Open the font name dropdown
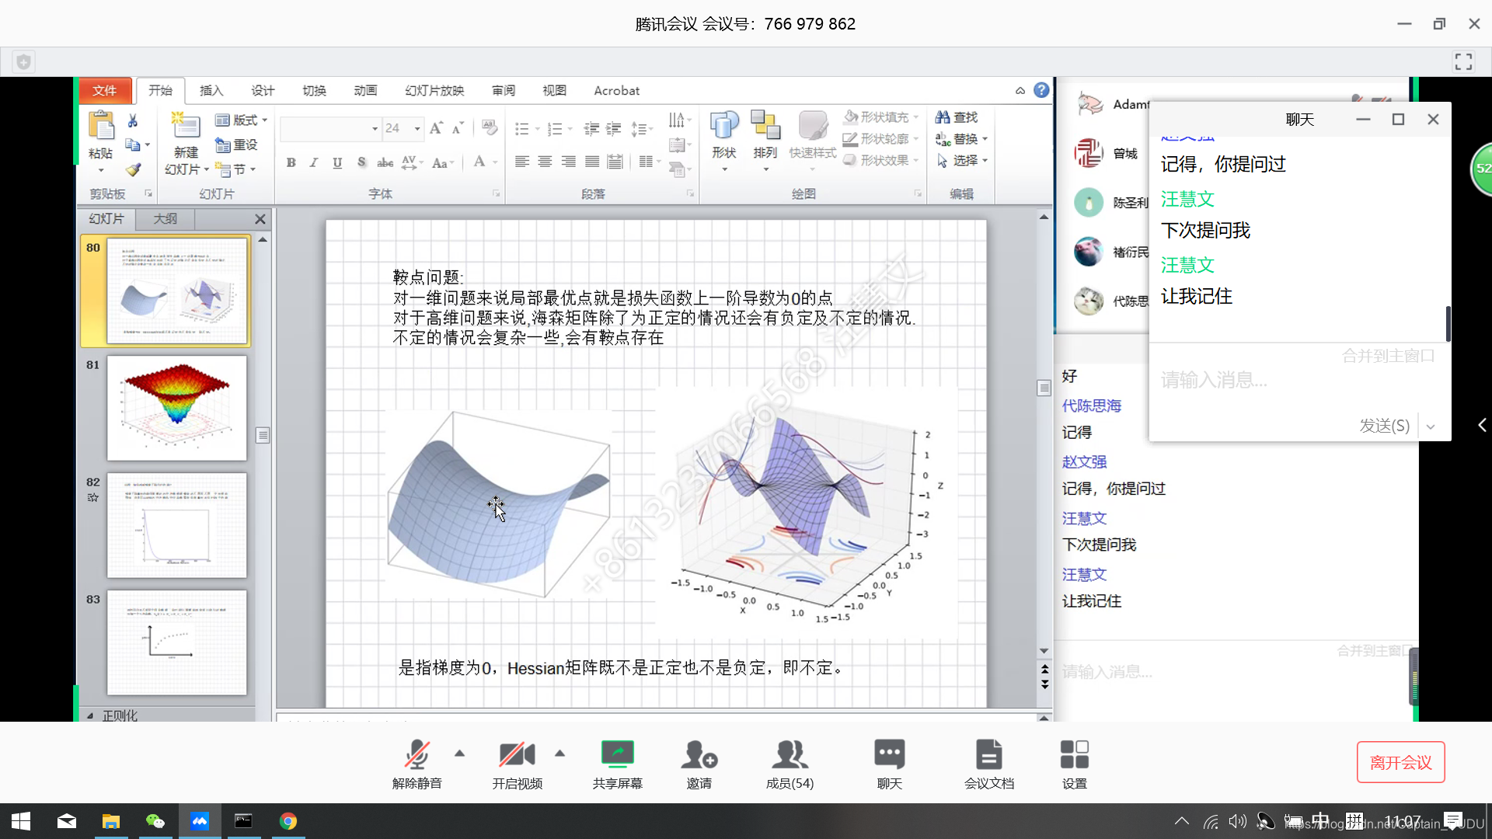The height and width of the screenshot is (839, 1492). 375,128
